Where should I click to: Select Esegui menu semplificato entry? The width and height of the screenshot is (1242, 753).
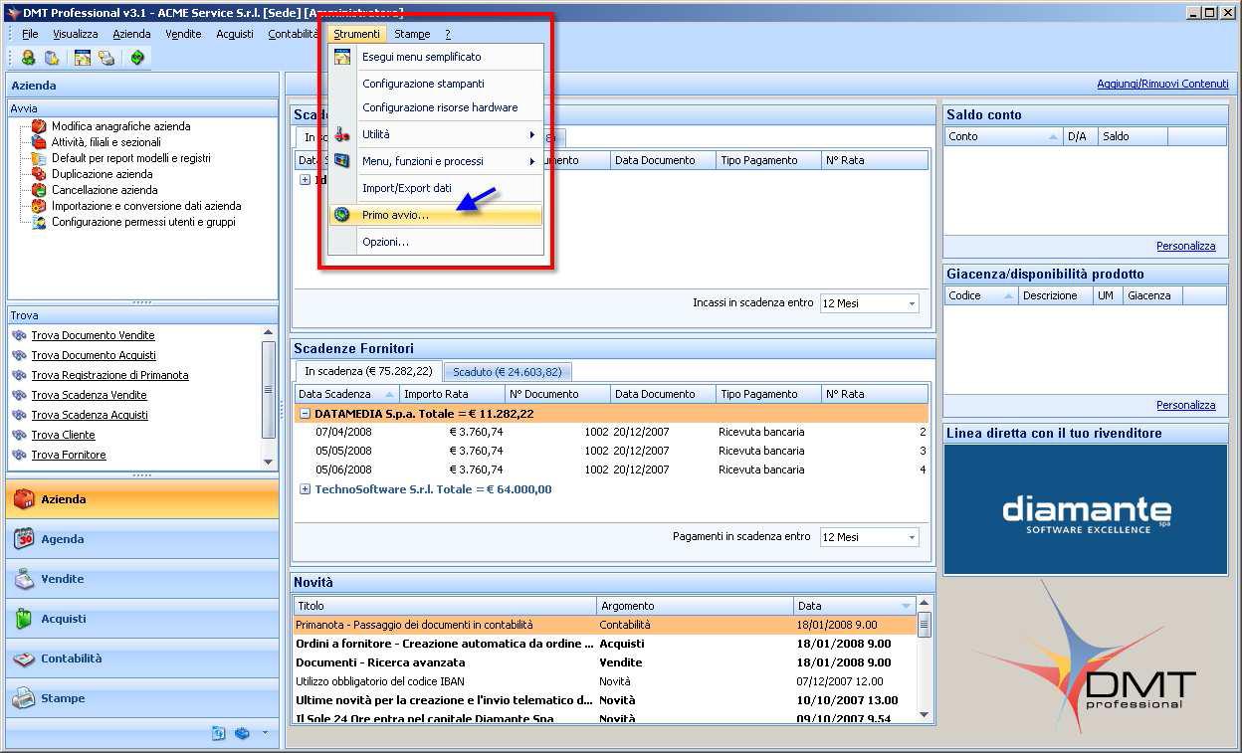437,57
